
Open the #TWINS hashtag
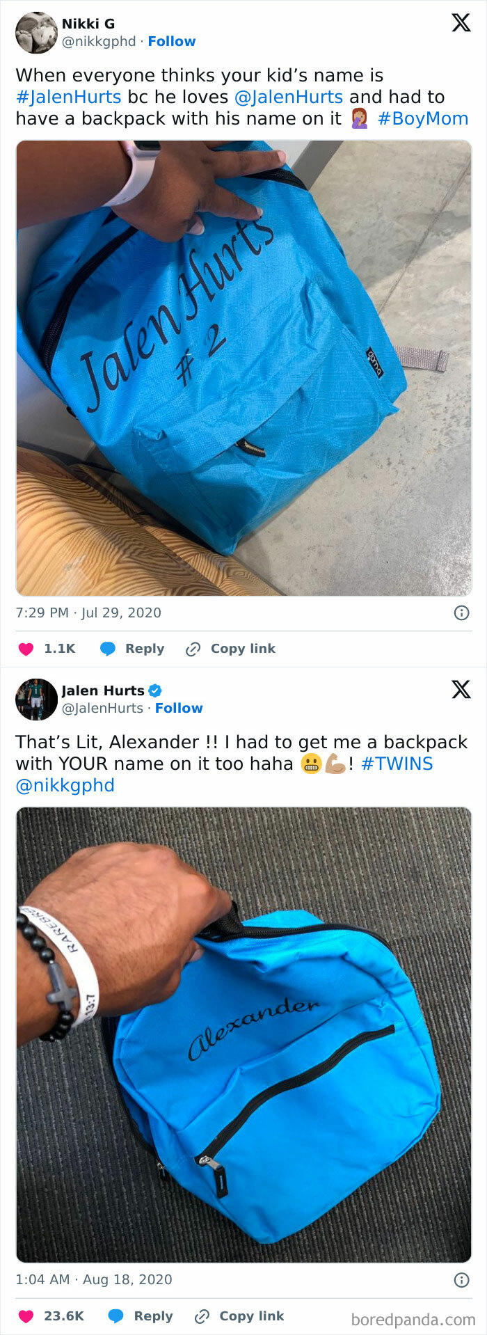(397, 764)
